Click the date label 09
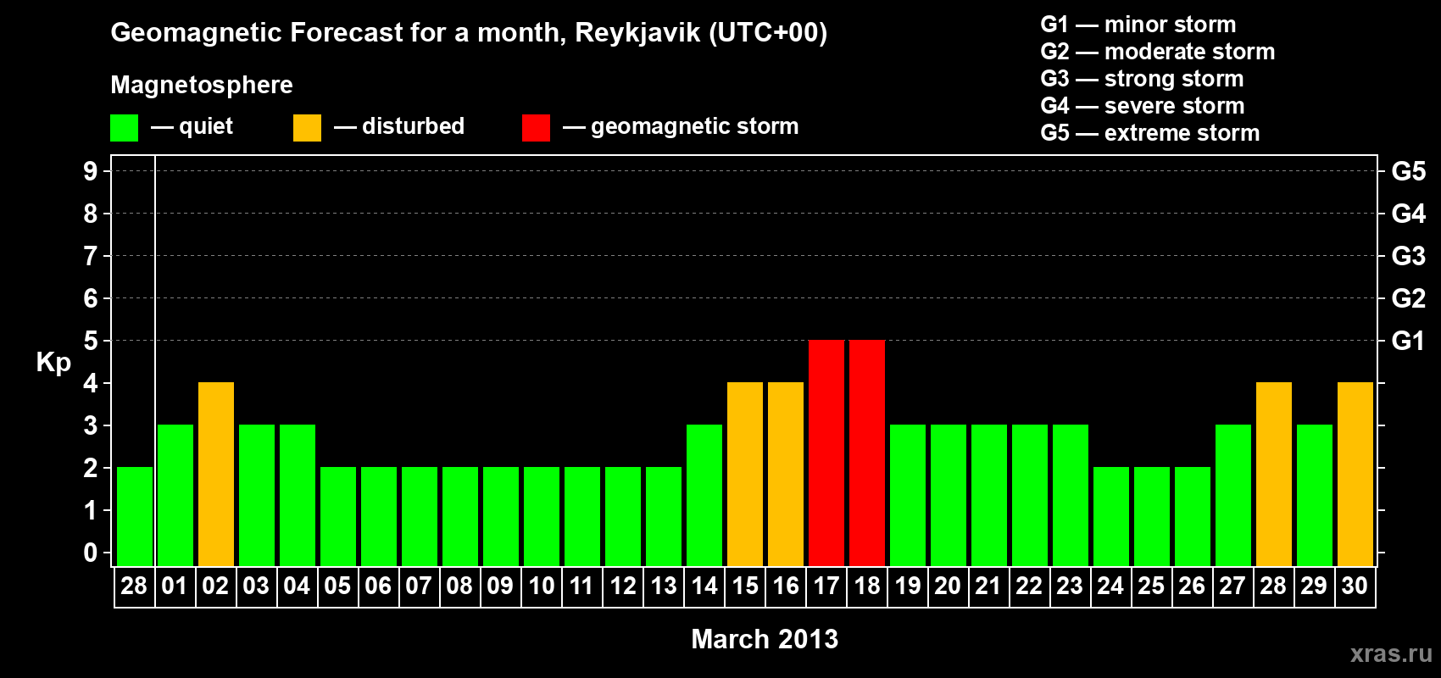1441x678 pixels. pyautogui.click(x=500, y=586)
